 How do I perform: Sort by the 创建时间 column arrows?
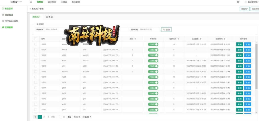click(225, 39)
